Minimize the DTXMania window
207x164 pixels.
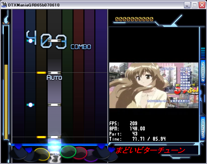tap(187, 5)
